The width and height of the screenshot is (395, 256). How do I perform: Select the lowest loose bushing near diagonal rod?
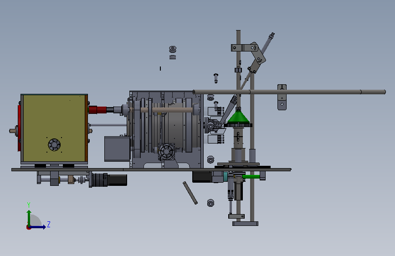(x=210, y=203)
